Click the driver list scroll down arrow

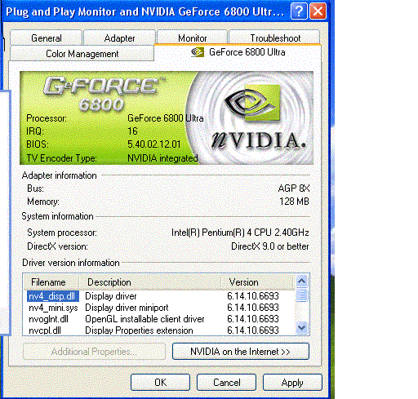(x=301, y=327)
